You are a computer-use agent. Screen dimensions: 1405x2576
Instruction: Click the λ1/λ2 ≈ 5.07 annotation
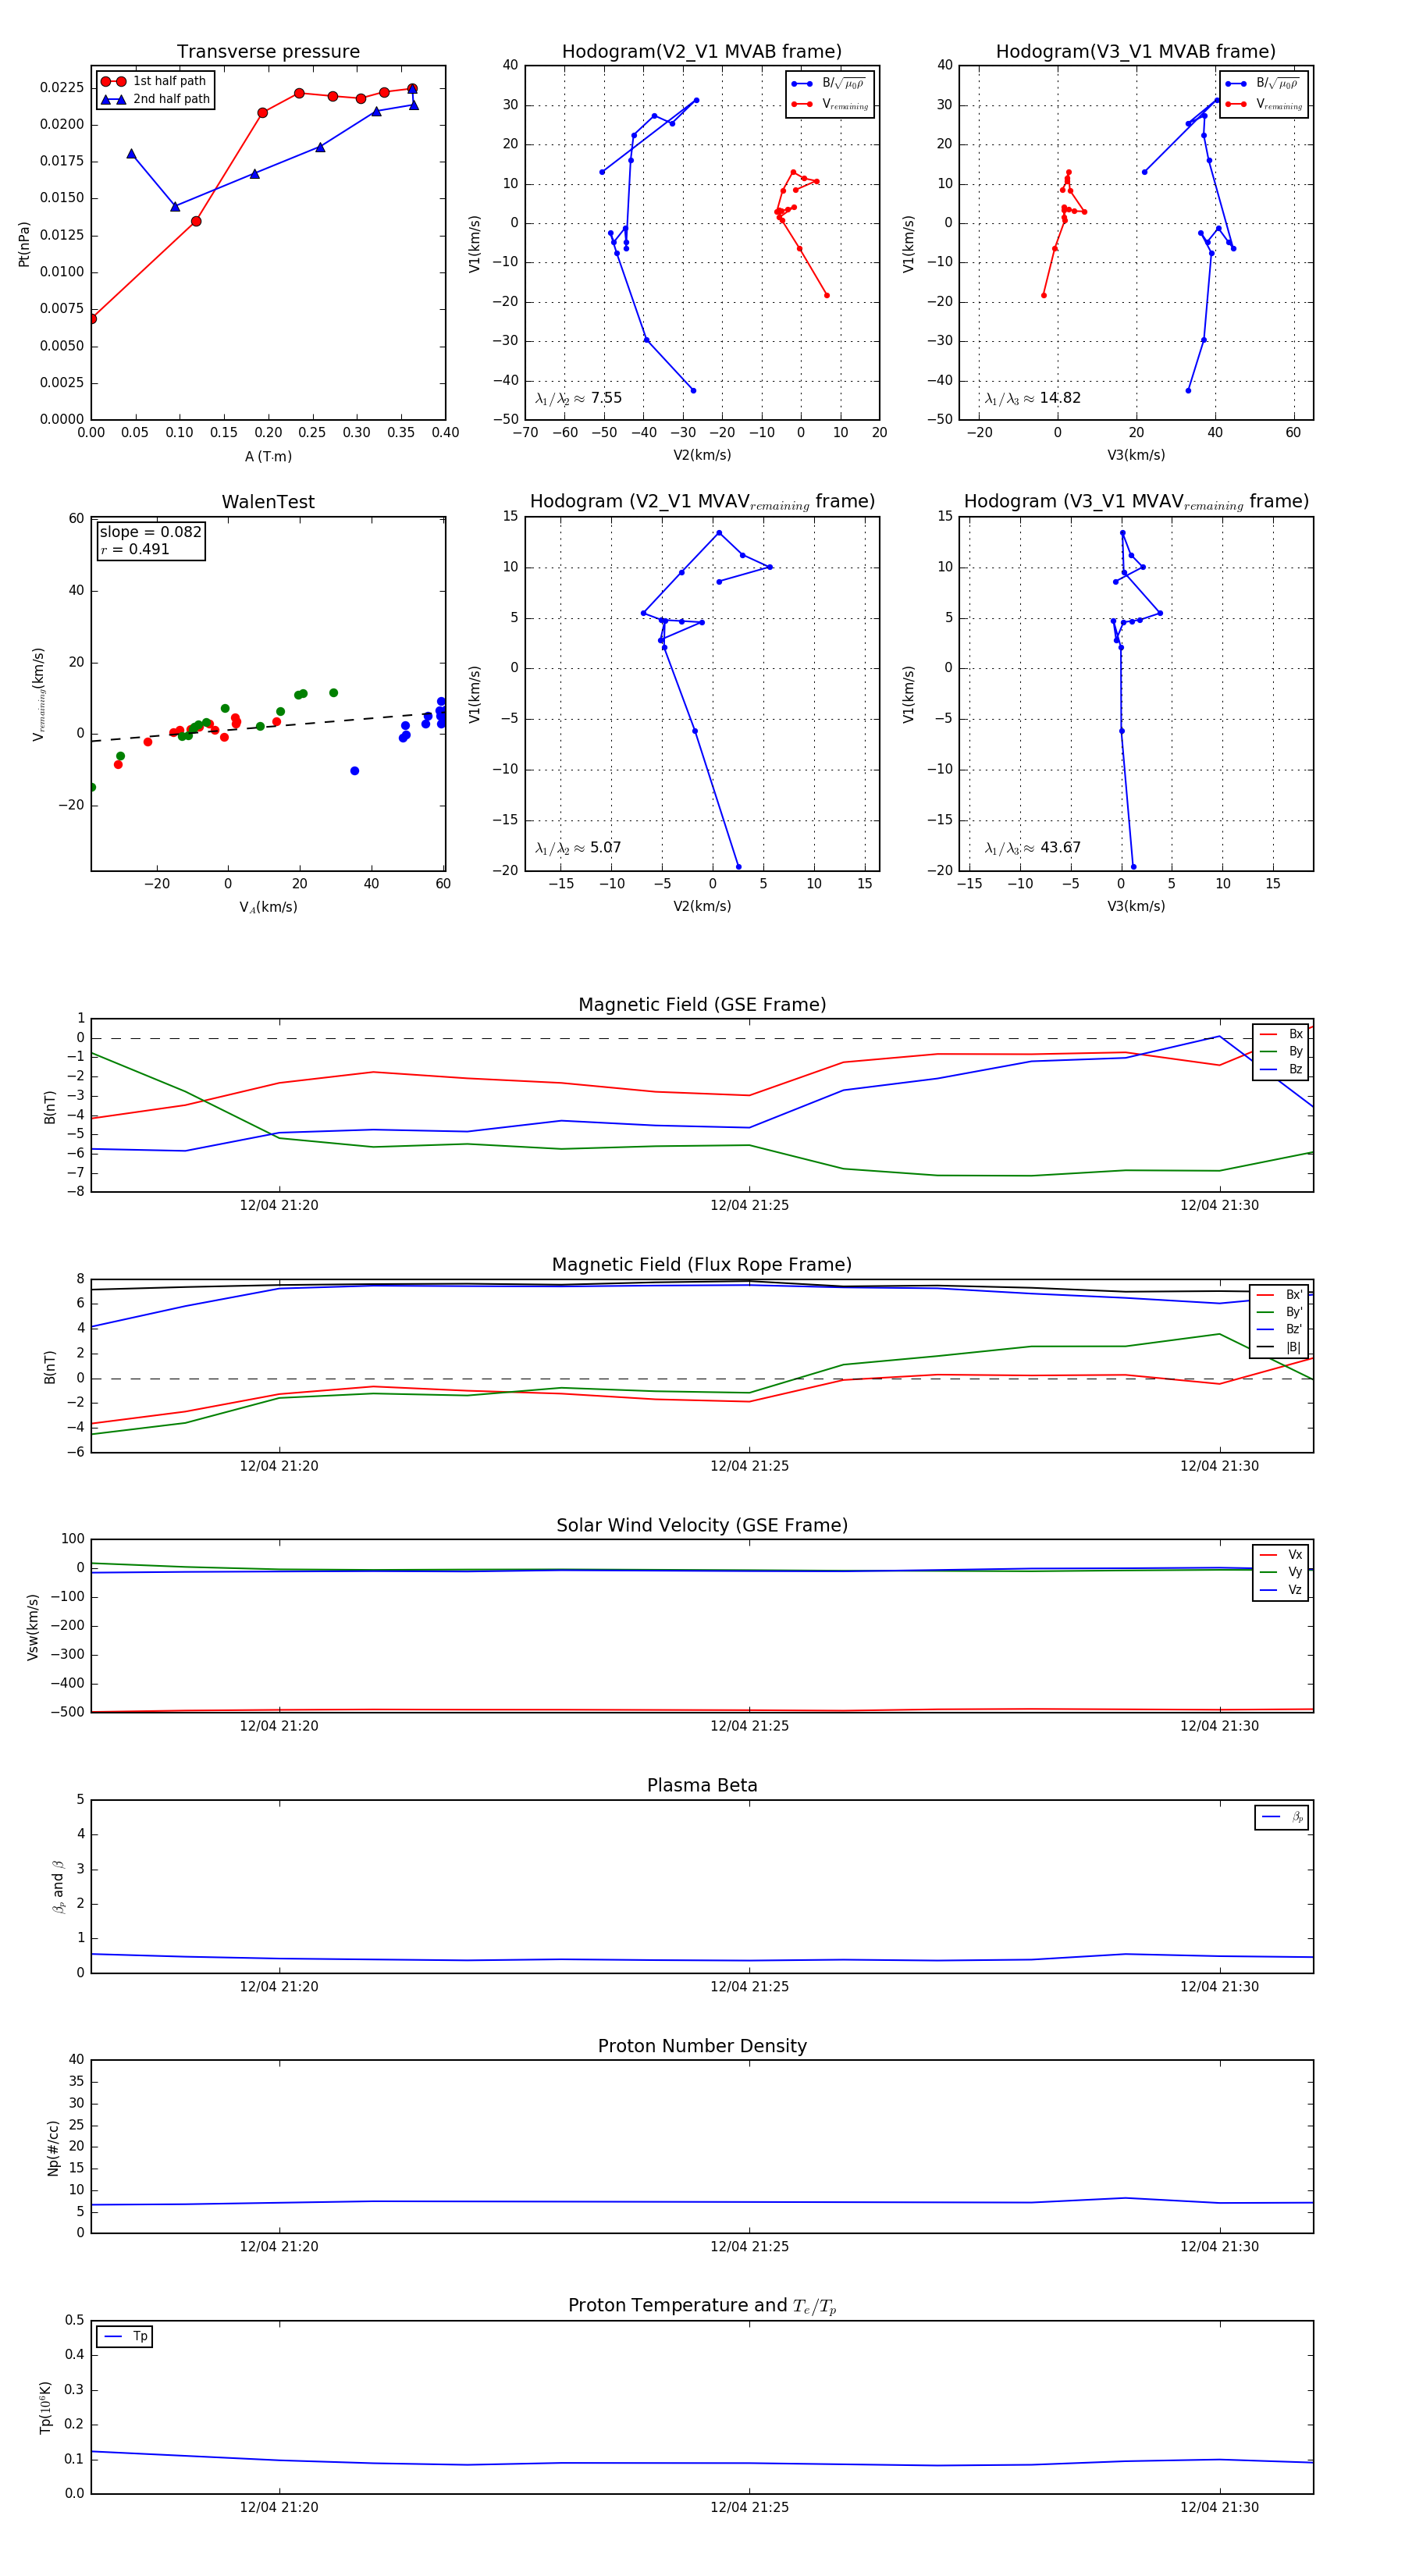tap(578, 848)
